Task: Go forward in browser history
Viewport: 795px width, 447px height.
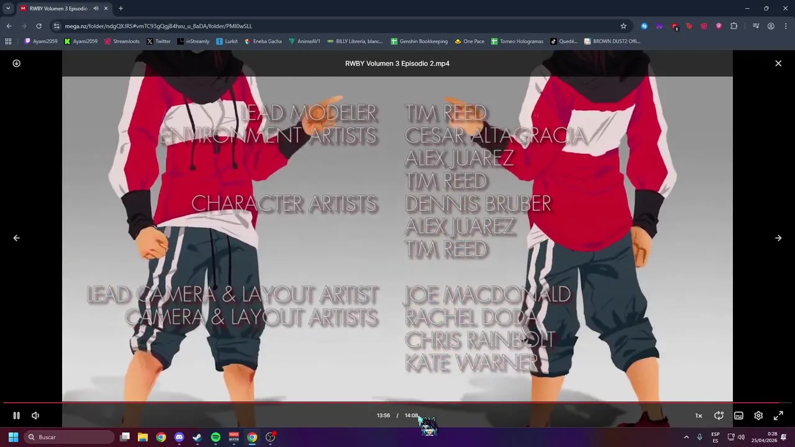Action: [x=24, y=26]
